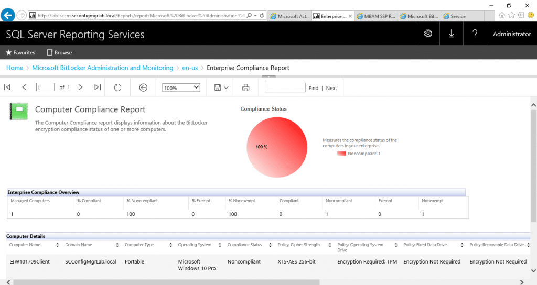This screenshot has height=285, width=537.
Task: Refresh the report using the refresh icon
Action: [117, 87]
